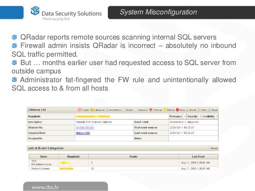Click the Email icon
Viewport: 255px width, 191px height.
[188, 110]
